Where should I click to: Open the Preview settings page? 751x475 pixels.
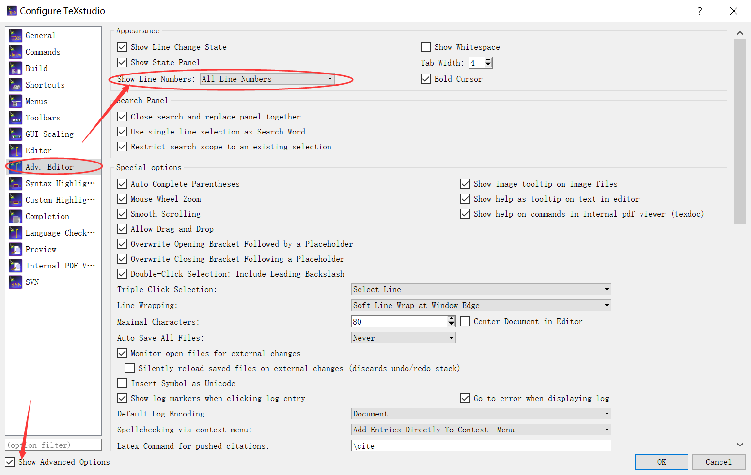[x=53, y=249]
